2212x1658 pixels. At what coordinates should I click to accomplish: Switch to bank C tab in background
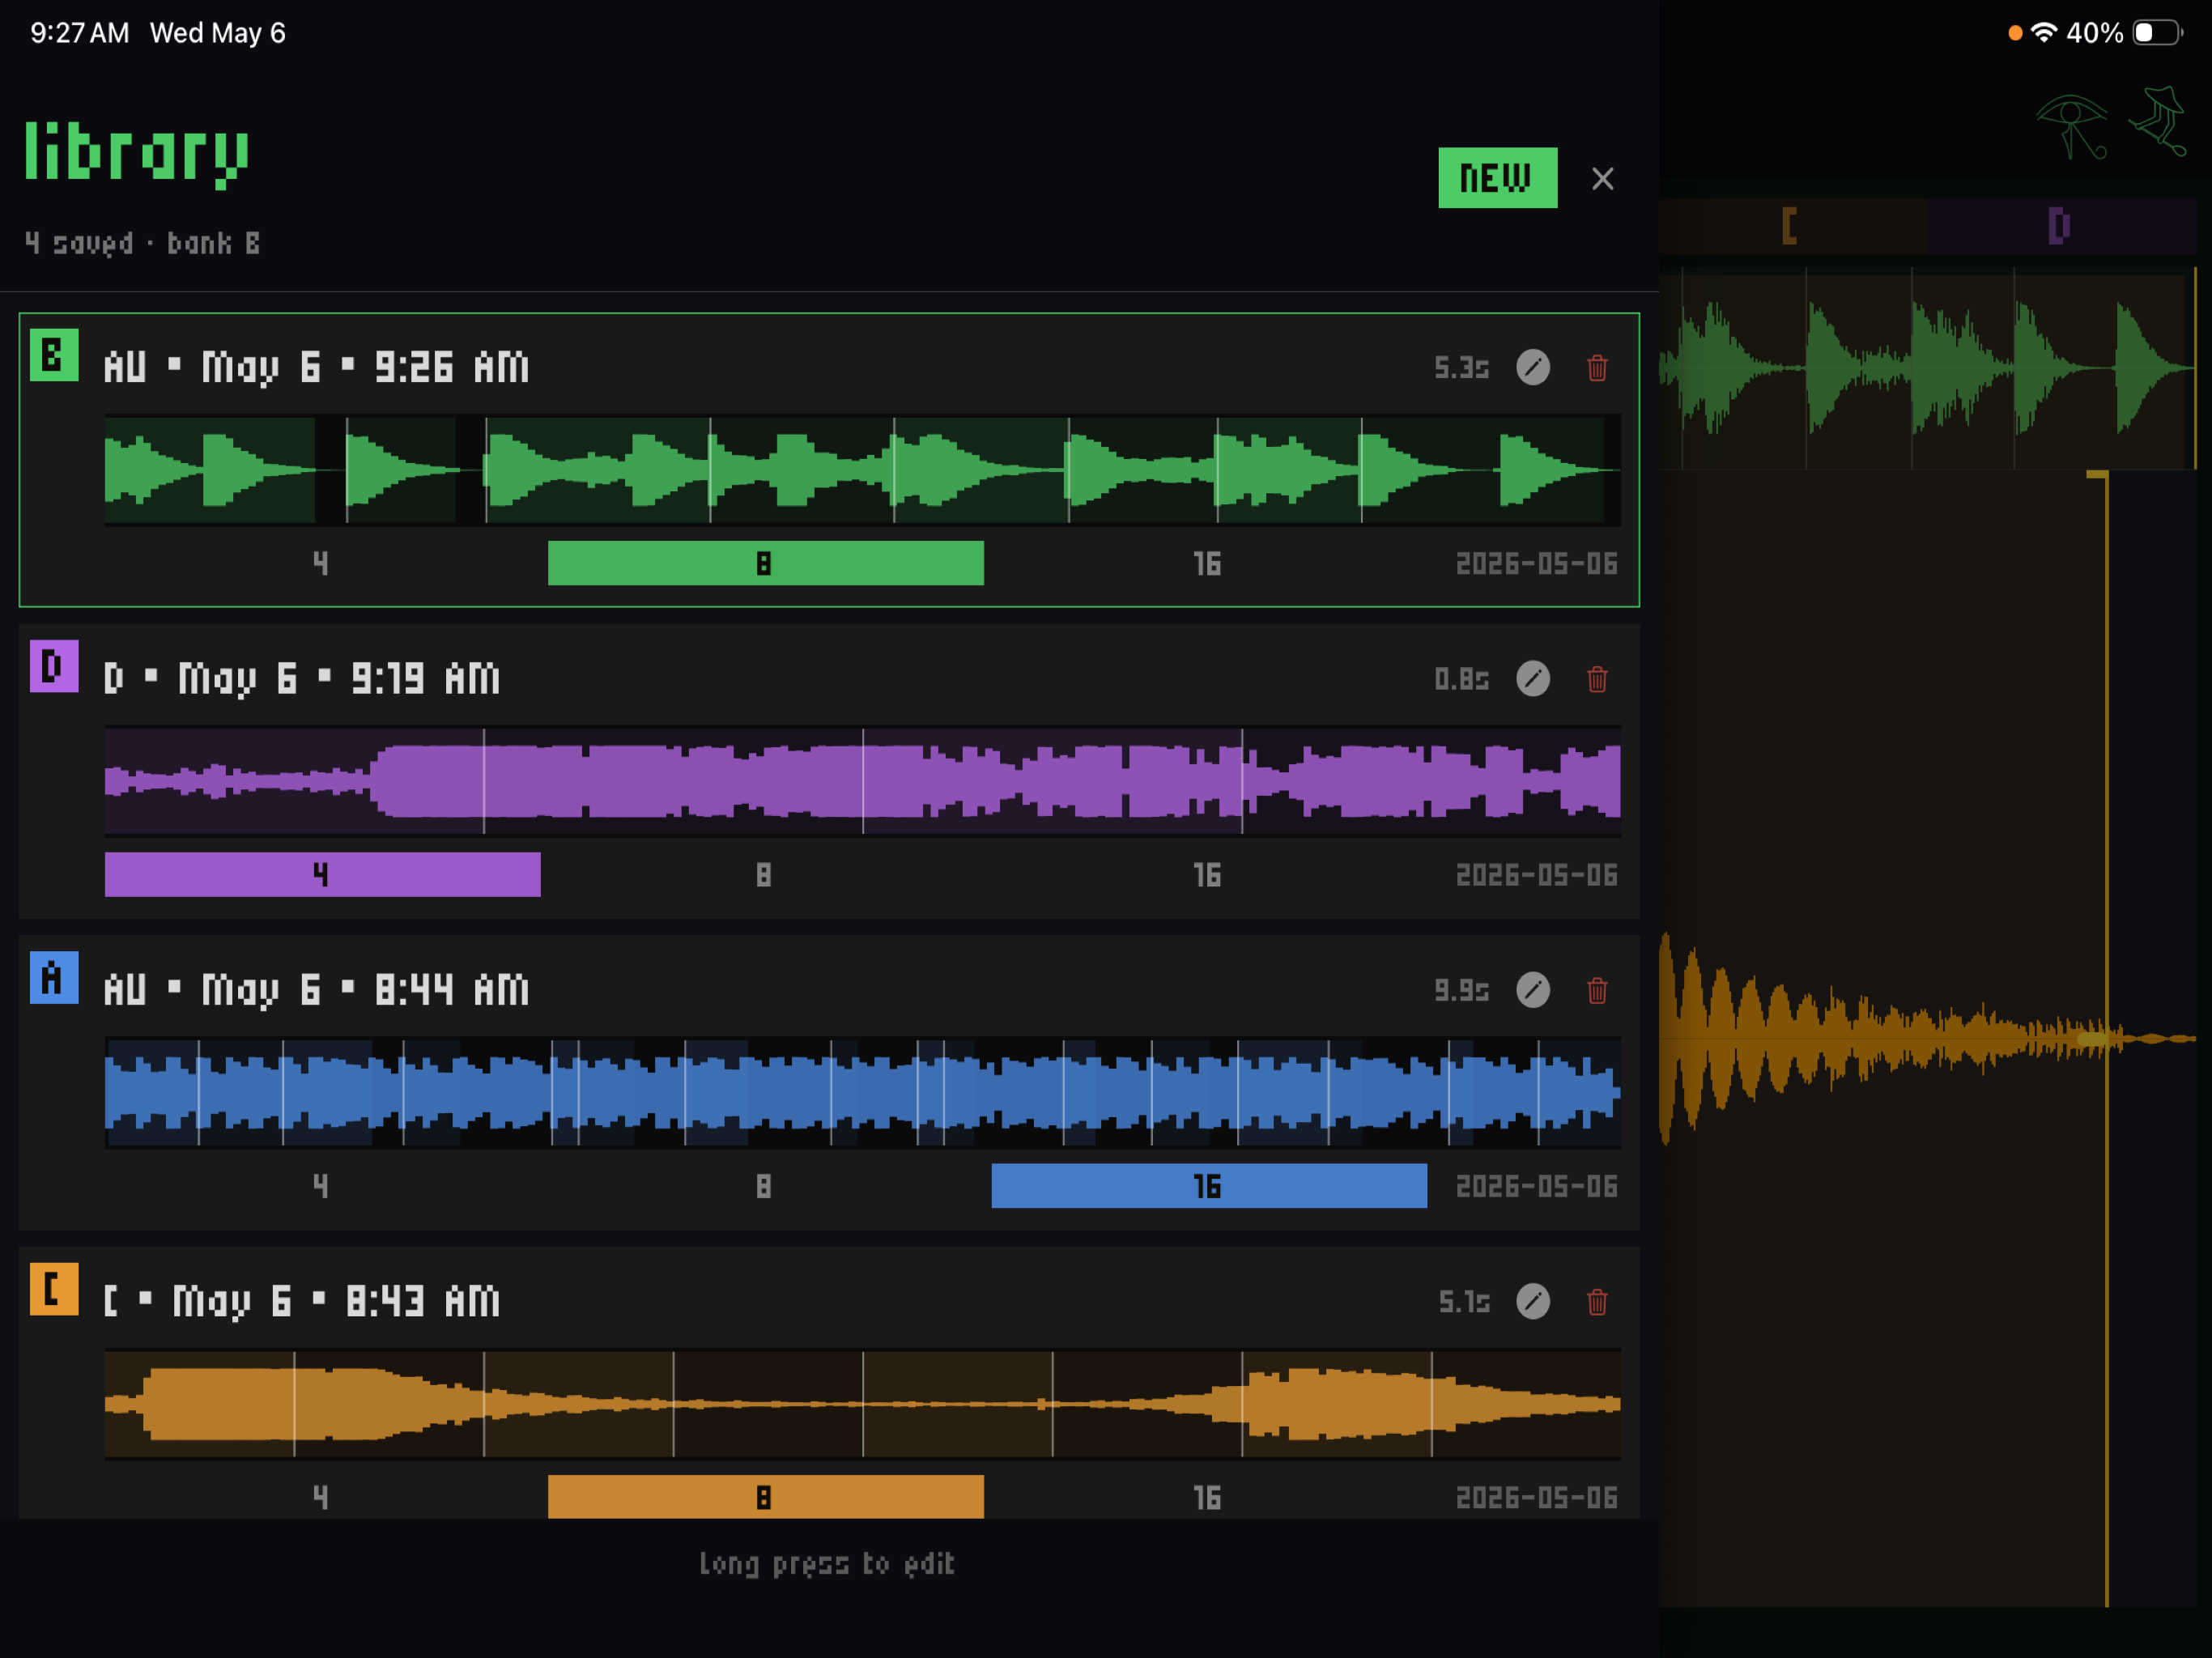click(x=1792, y=226)
